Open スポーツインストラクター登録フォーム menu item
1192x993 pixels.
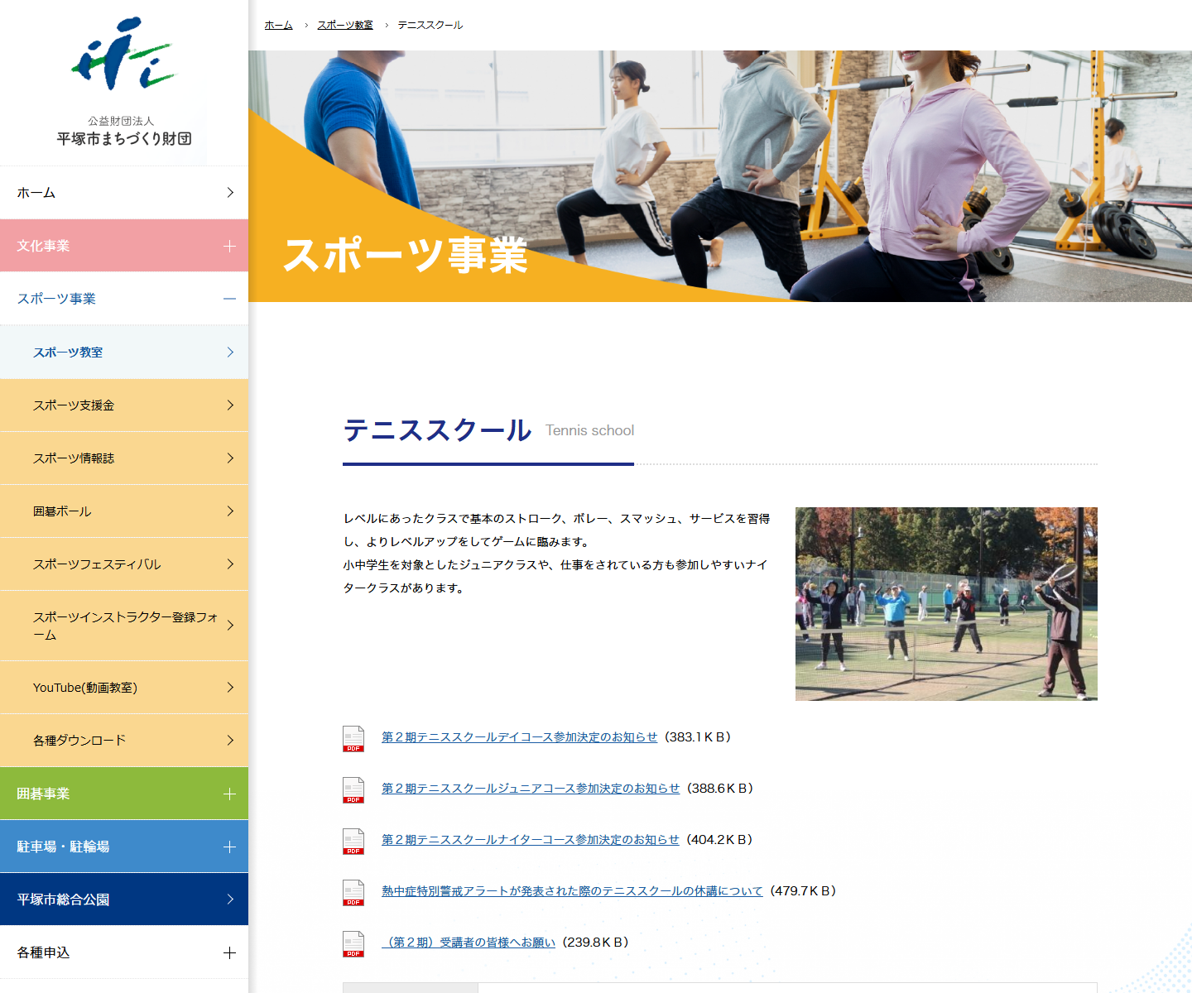point(124,626)
